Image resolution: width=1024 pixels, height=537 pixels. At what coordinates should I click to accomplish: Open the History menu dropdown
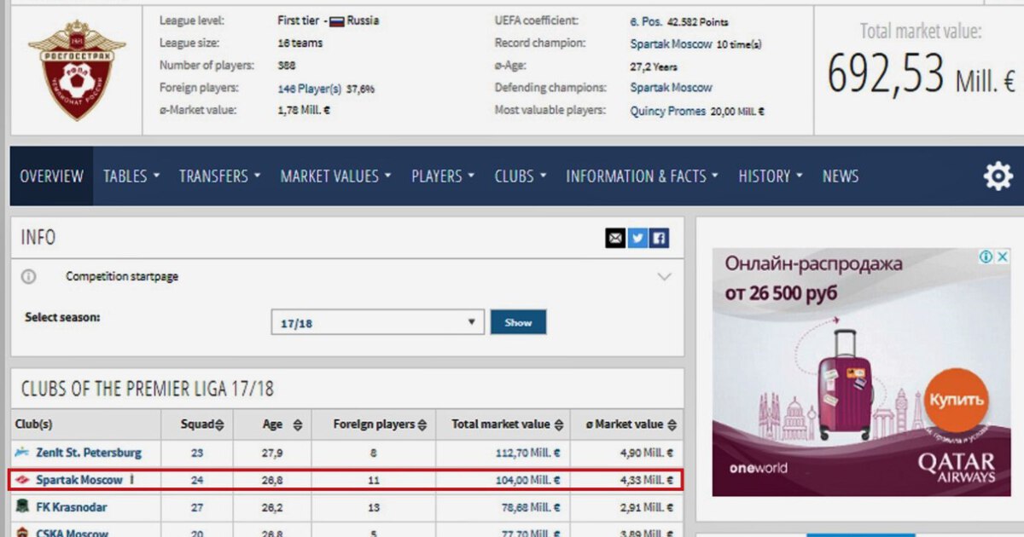tap(771, 176)
